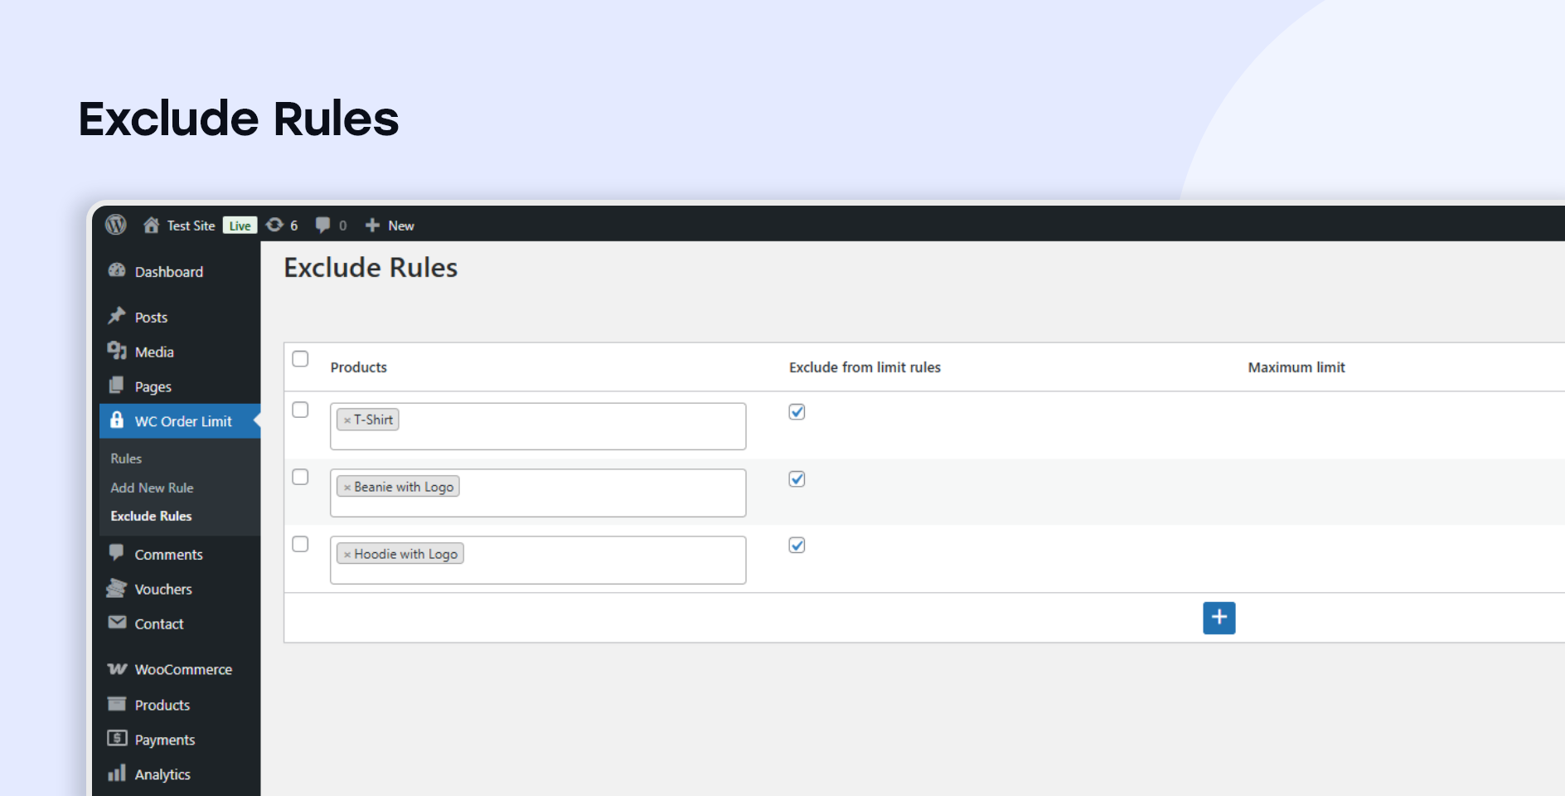Image resolution: width=1565 pixels, height=796 pixels.
Task: Open the comments bubble in the top bar
Action: (323, 225)
